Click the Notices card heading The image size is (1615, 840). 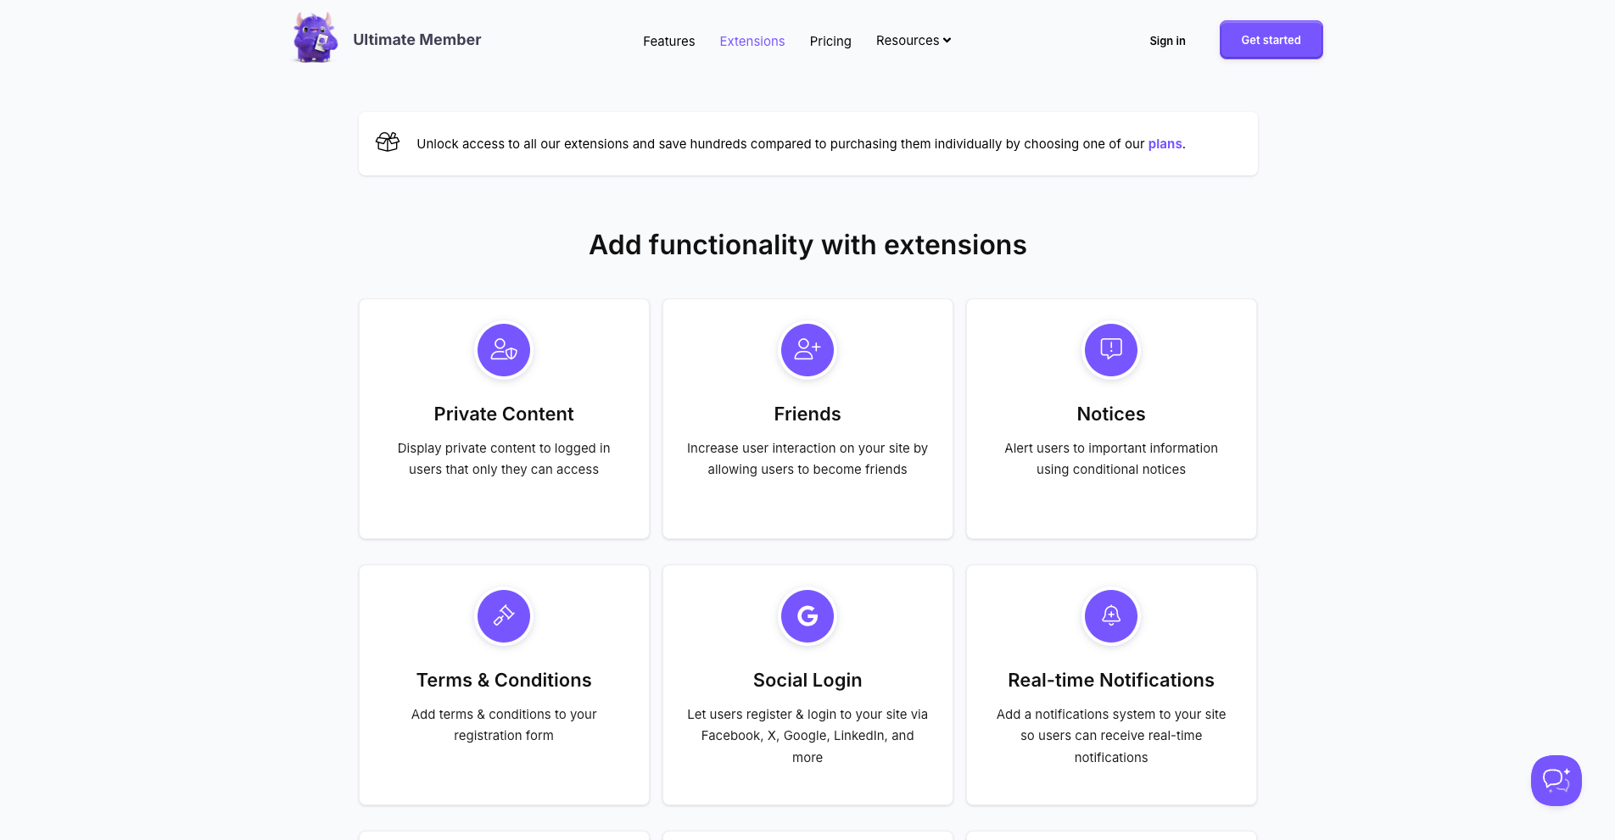1110,414
